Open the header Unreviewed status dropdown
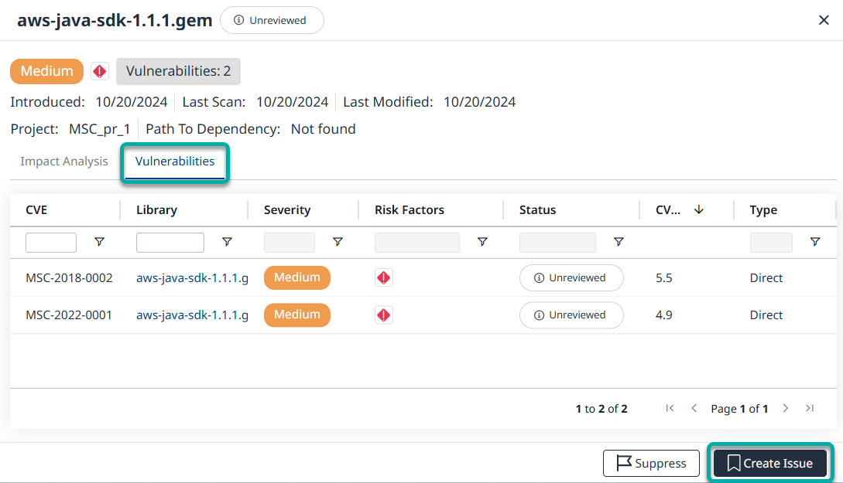843x483 pixels. pos(272,20)
